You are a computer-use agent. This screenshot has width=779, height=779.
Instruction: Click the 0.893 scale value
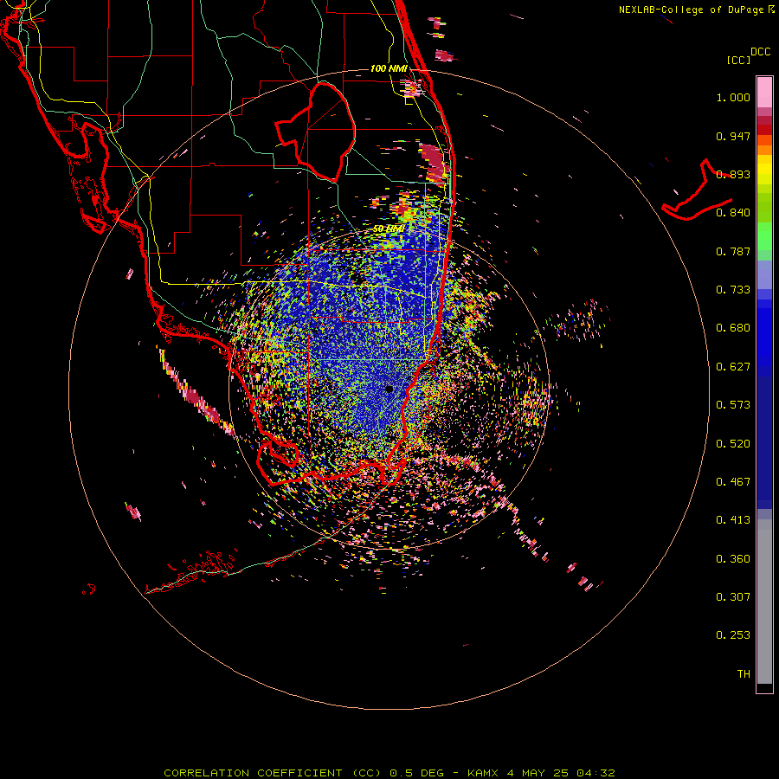click(x=733, y=174)
